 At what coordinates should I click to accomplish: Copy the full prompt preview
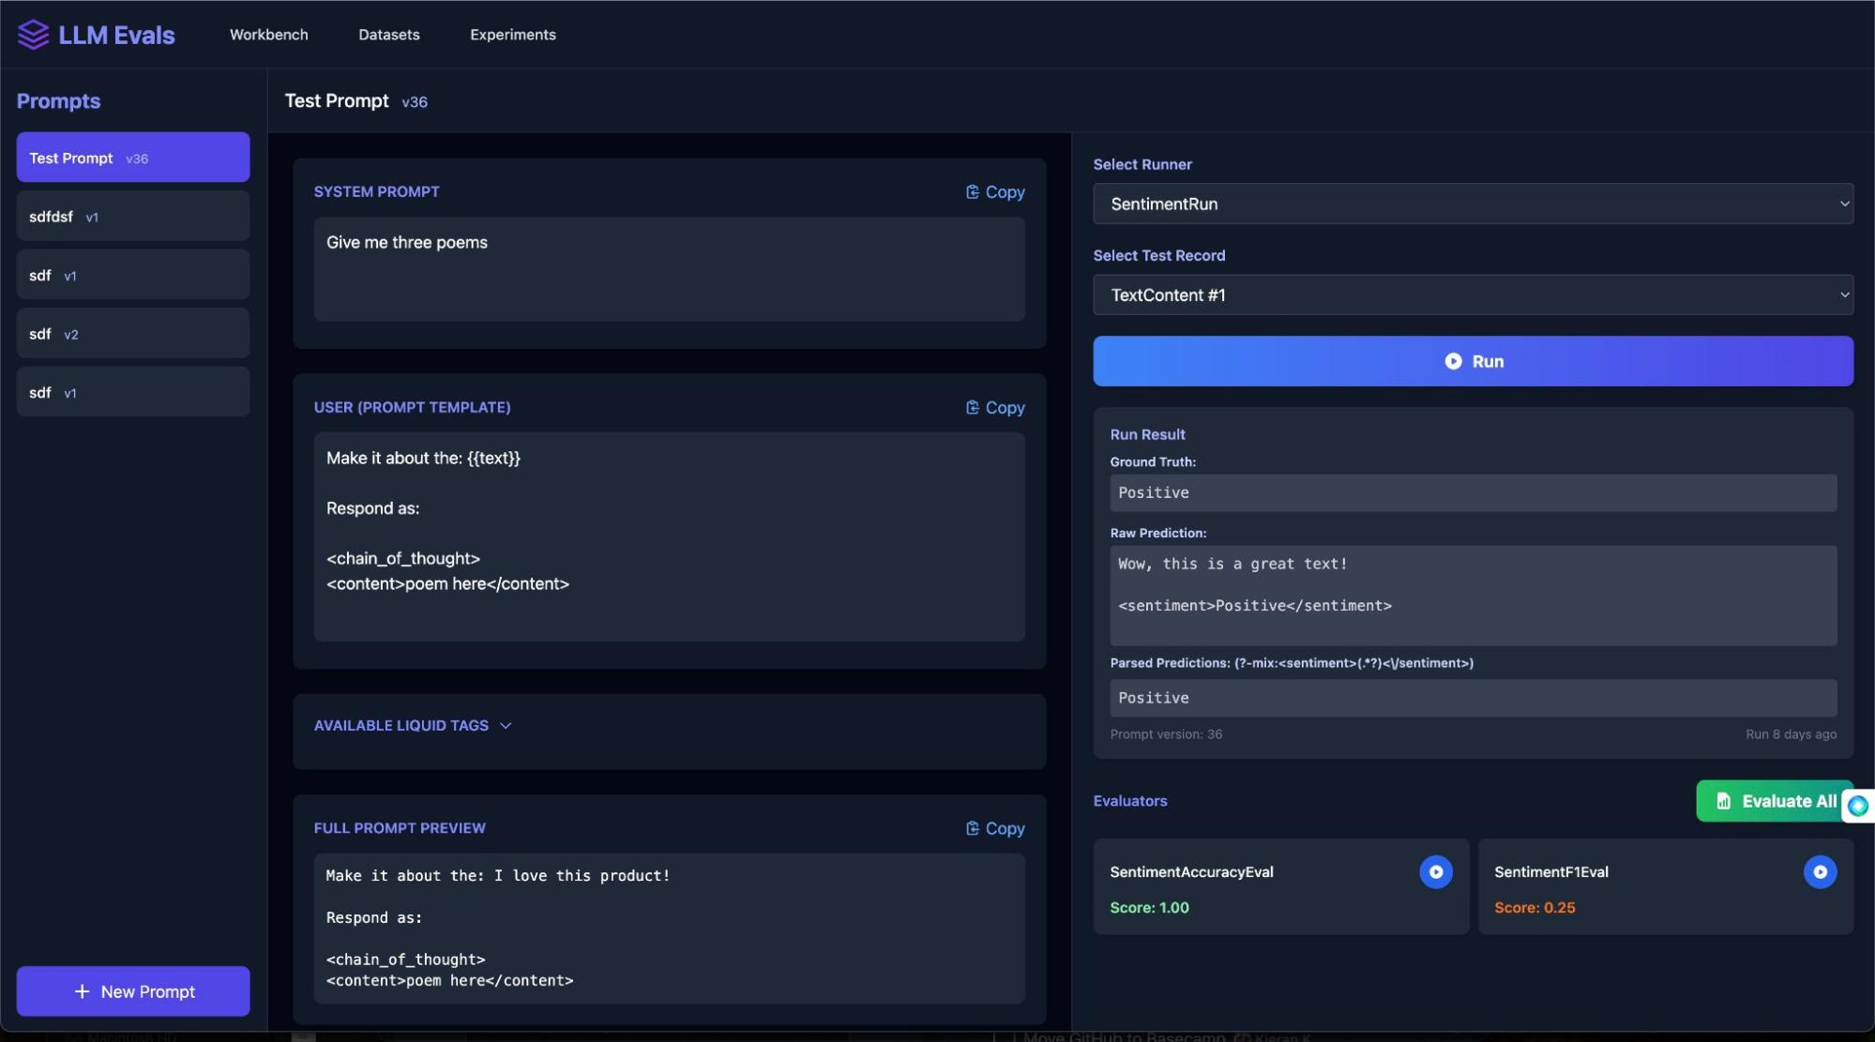994,829
